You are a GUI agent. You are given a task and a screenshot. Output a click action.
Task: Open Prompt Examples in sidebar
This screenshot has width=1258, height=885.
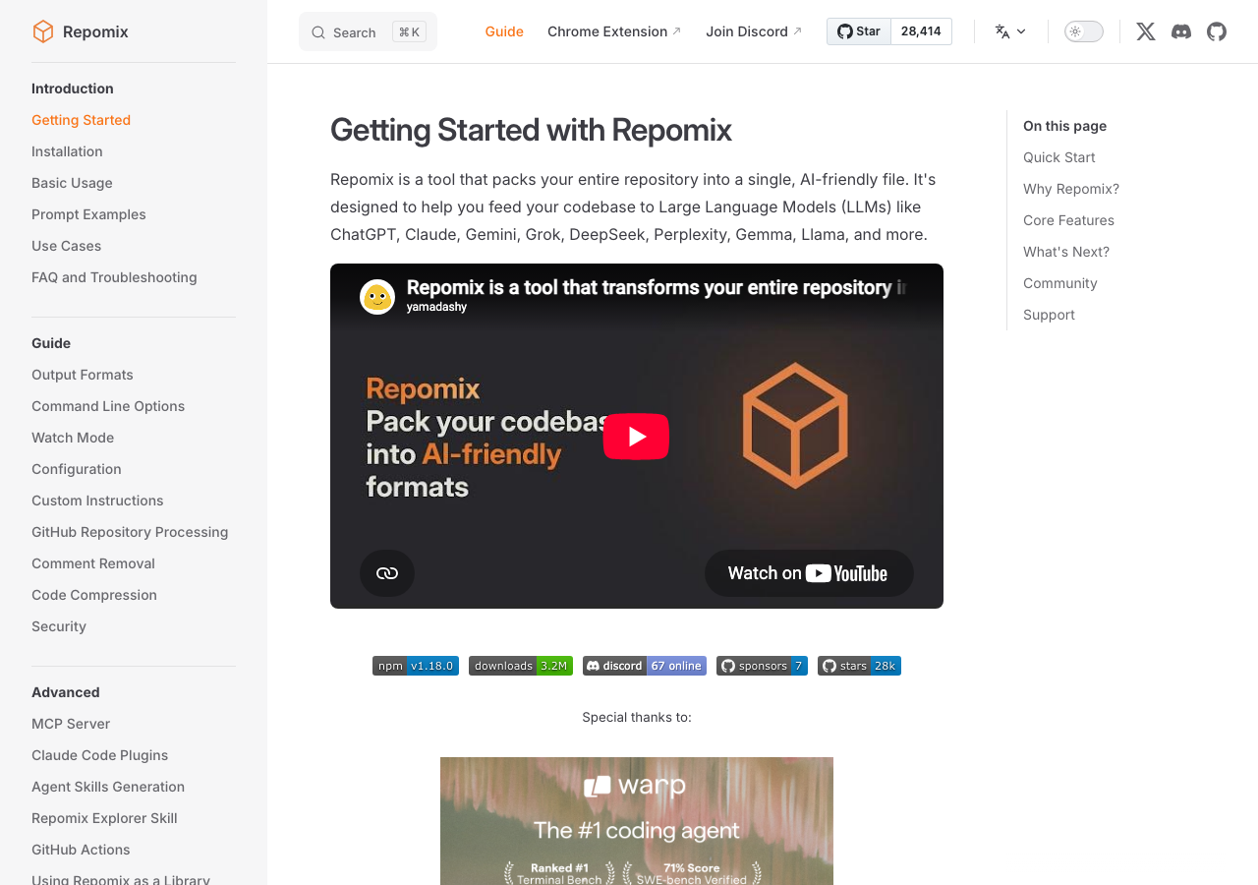(88, 214)
